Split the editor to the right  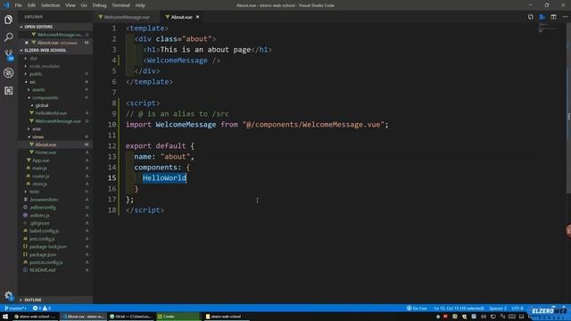pyautogui.click(x=553, y=17)
